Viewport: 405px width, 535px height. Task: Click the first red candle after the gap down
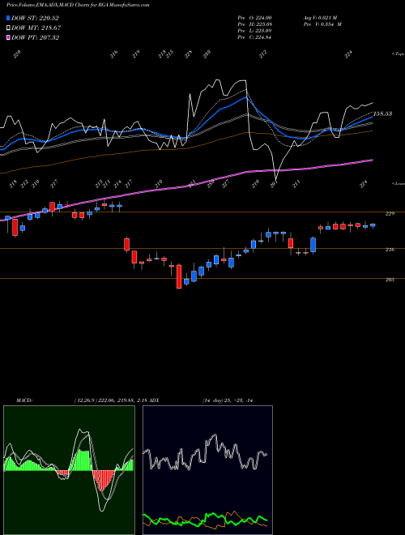(126, 244)
